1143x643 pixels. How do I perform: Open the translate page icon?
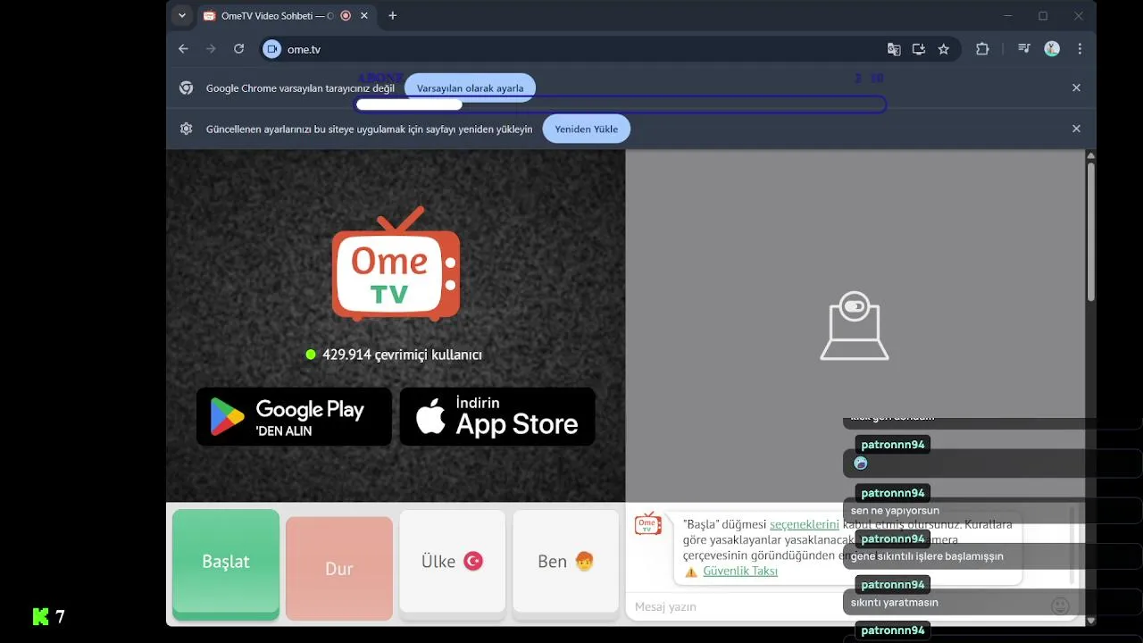tap(894, 49)
